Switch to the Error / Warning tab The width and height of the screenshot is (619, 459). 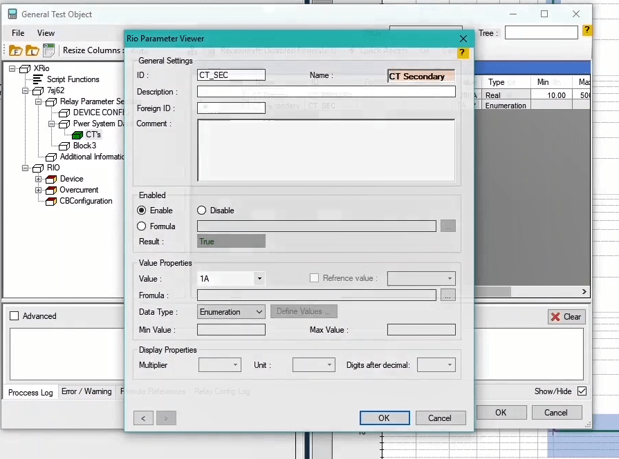pyautogui.click(x=86, y=391)
